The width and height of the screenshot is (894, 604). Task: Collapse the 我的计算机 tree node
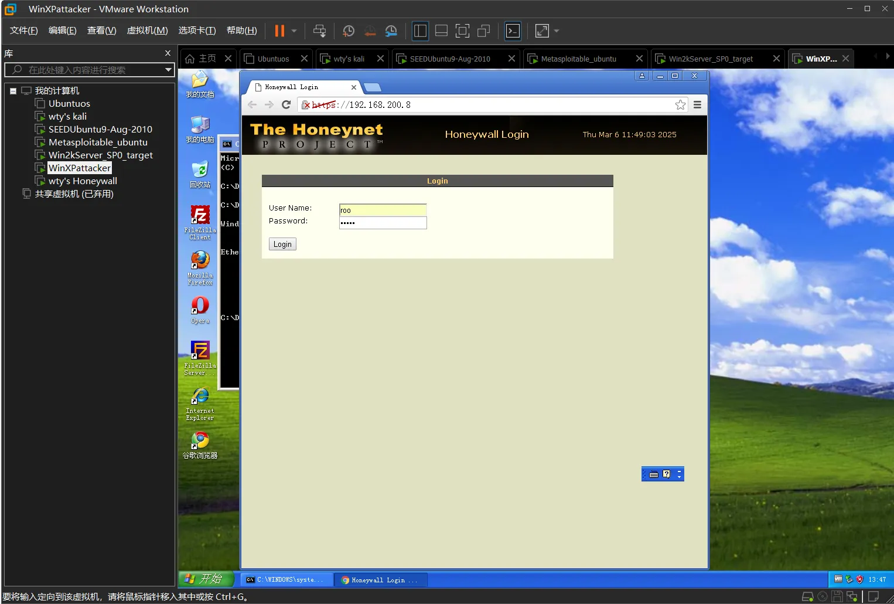pyautogui.click(x=13, y=91)
